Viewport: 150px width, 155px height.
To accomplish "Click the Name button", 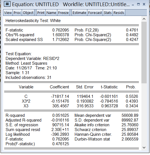I will click(x=51, y=13).
